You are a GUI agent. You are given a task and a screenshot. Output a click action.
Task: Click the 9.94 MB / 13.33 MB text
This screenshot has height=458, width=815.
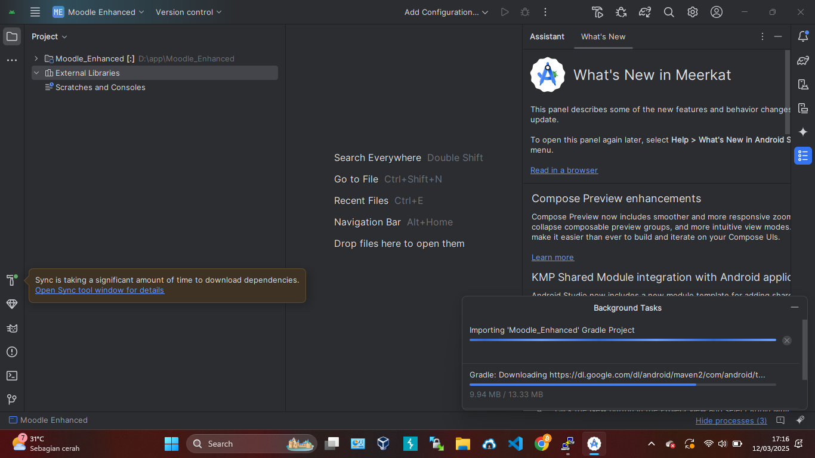506,394
